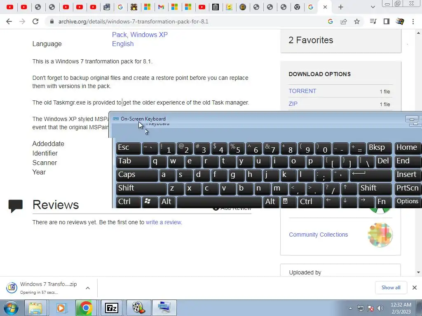Screen dimensions: 422x316
Task: Open 7-Zip from the taskbar
Action: [112, 308]
